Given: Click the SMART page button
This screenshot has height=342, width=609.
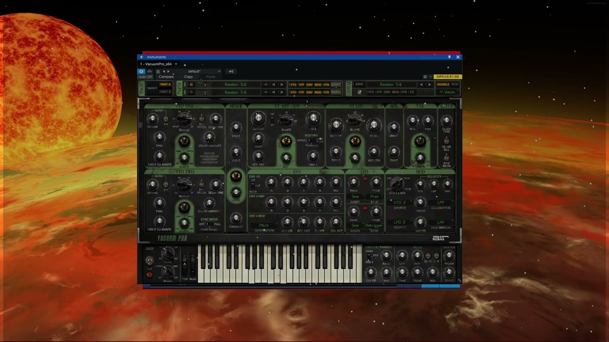Looking at the screenshot, I should pyautogui.click(x=152, y=88).
